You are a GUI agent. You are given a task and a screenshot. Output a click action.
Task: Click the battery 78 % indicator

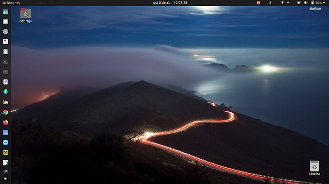pyautogui.click(x=316, y=3)
